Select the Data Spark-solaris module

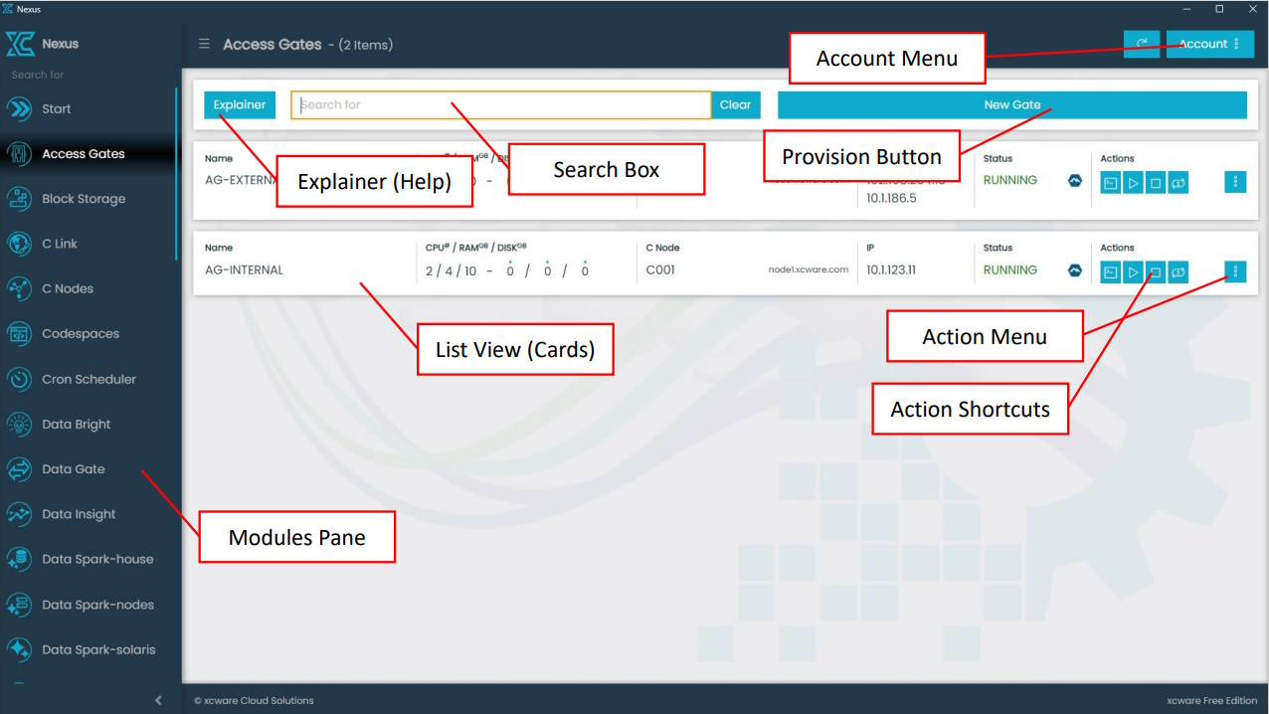point(22,649)
